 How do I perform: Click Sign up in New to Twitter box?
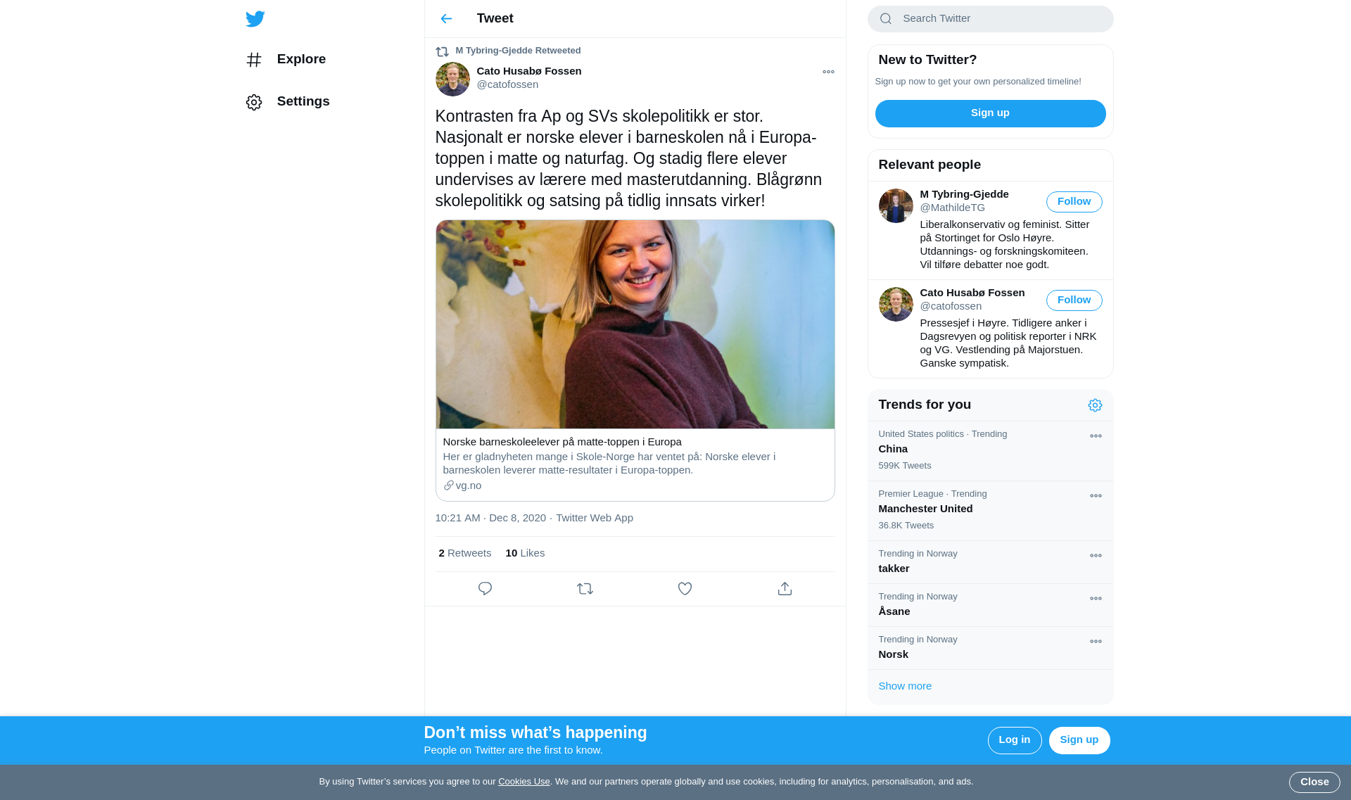point(990,113)
